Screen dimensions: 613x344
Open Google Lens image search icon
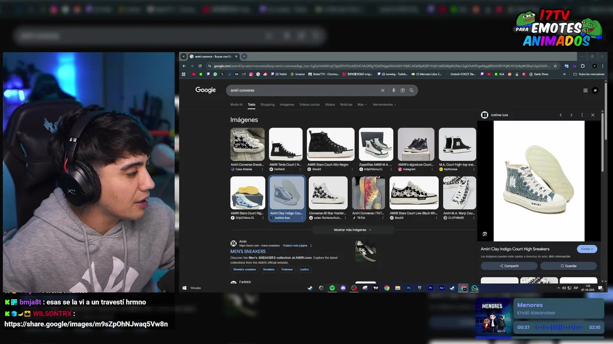click(403, 90)
